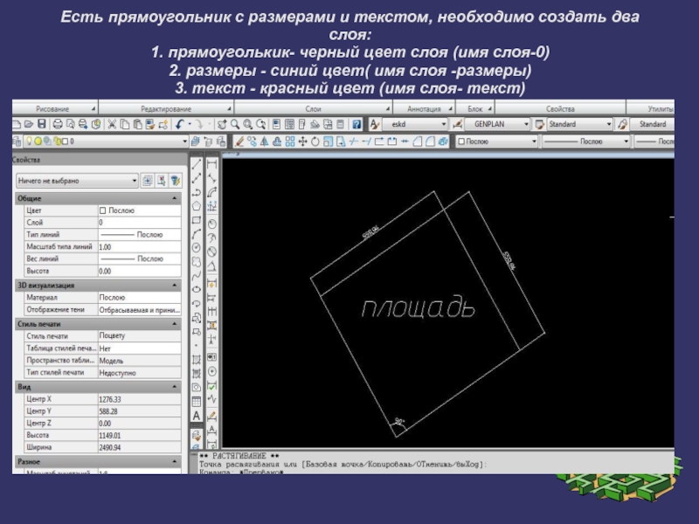
Task: Activate Zoom realtime magnifier icon
Action: [x=234, y=124]
